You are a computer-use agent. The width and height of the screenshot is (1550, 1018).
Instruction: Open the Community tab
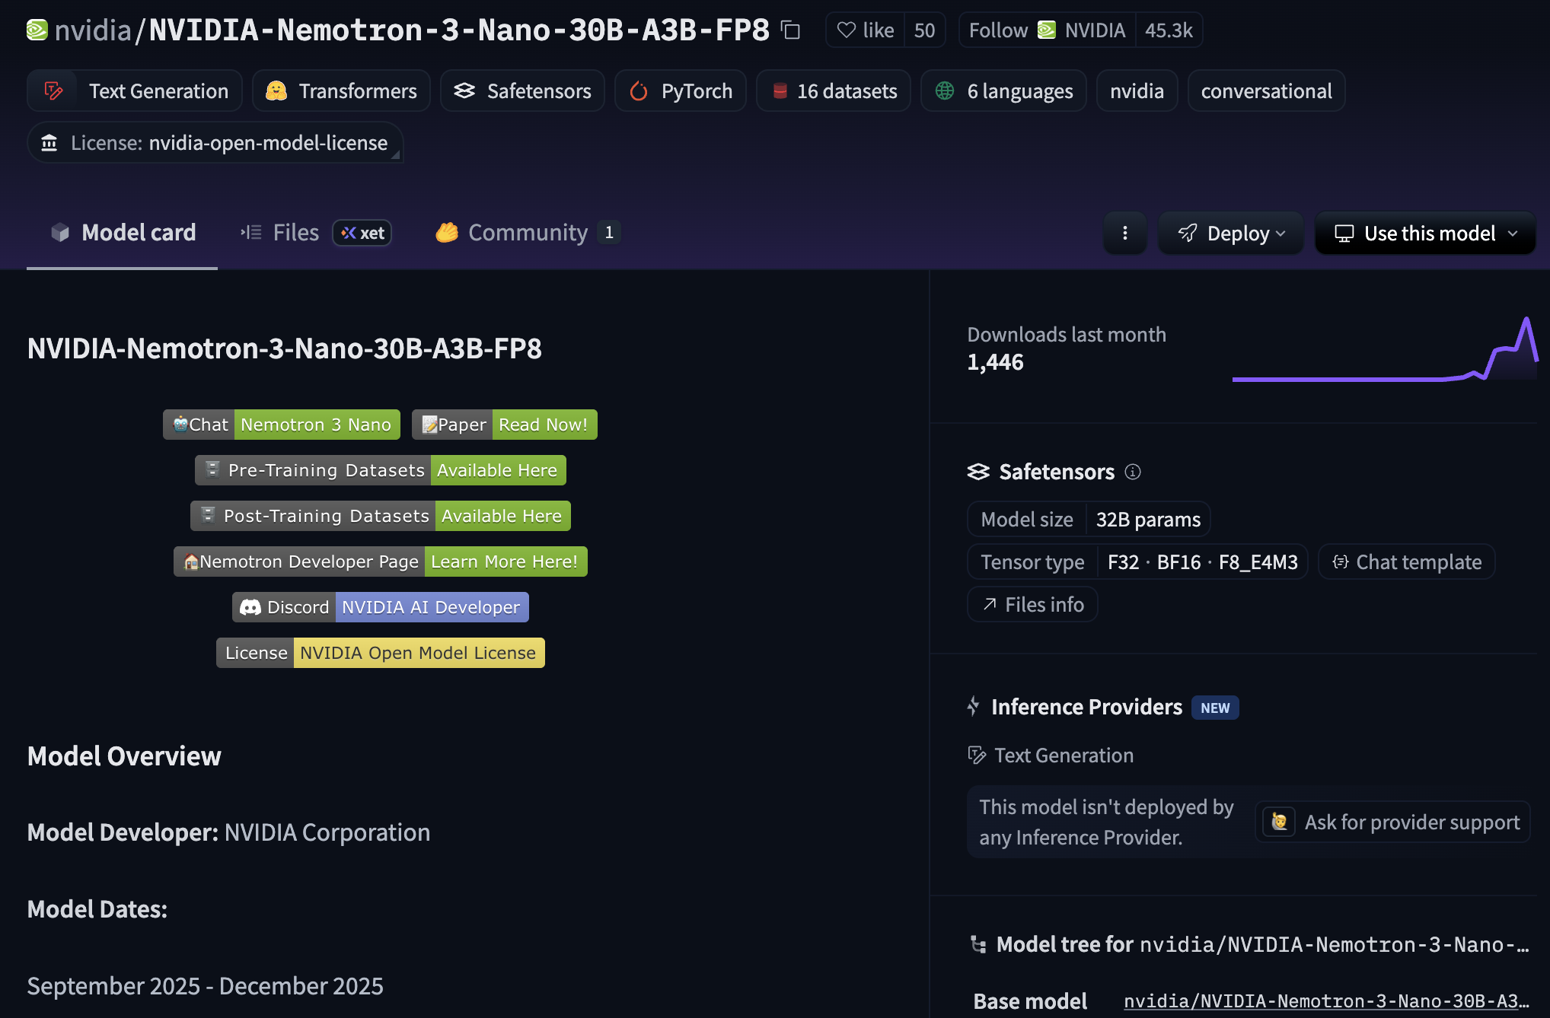coord(527,233)
